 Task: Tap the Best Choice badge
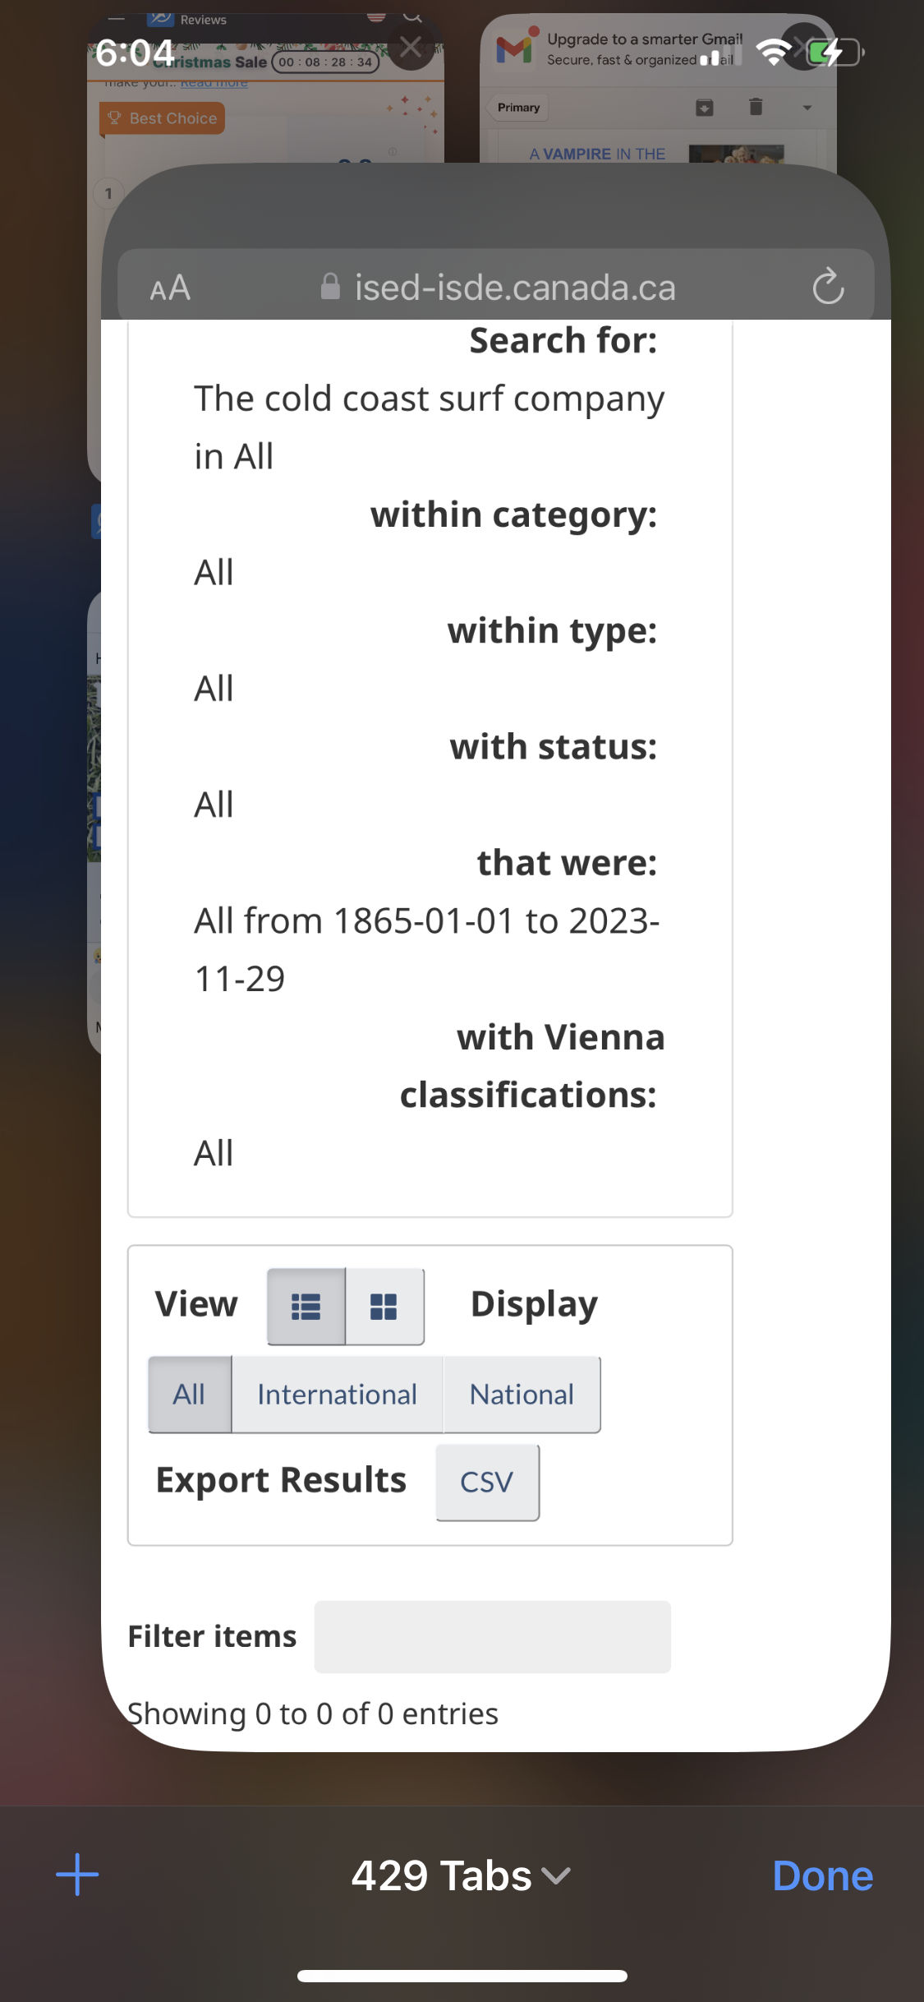[x=163, y=118]
